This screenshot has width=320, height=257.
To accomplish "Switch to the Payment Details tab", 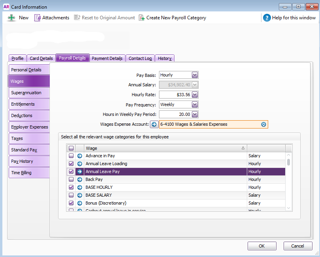I will point(107,58).
